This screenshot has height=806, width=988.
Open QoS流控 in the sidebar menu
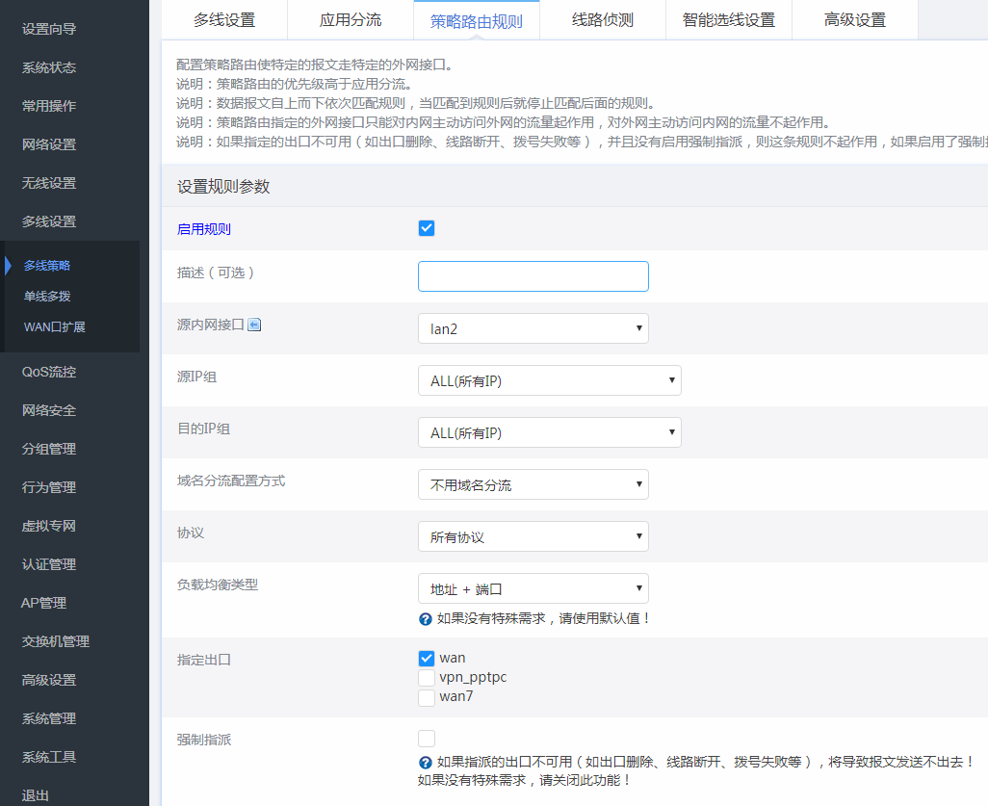pyautogui.click(x=49, y=372)
